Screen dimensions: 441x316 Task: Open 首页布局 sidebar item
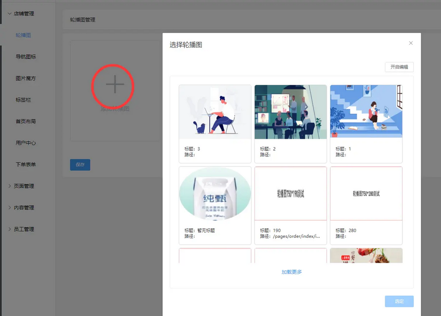click(26, 121)
